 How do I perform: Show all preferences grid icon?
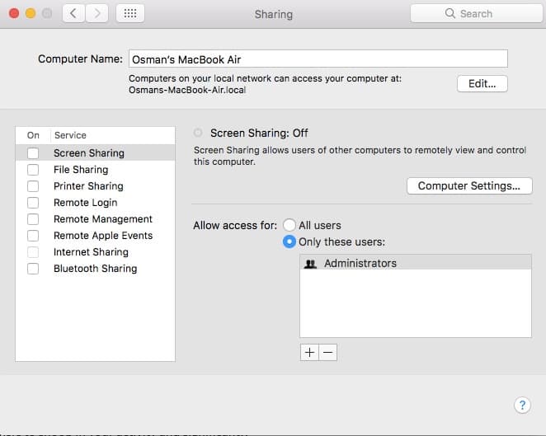click(130, 13)
